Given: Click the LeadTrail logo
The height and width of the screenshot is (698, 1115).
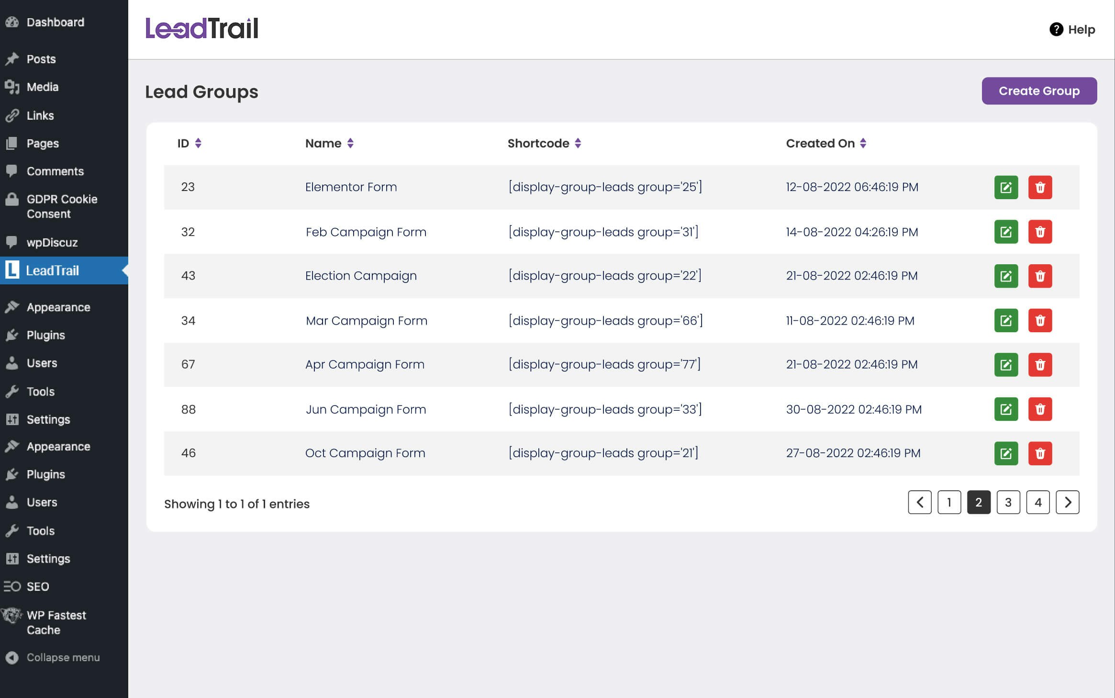Looking at the screenshot, I should (201, 28).
